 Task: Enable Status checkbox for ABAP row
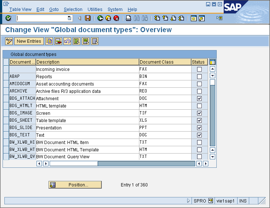coord(199,77)
